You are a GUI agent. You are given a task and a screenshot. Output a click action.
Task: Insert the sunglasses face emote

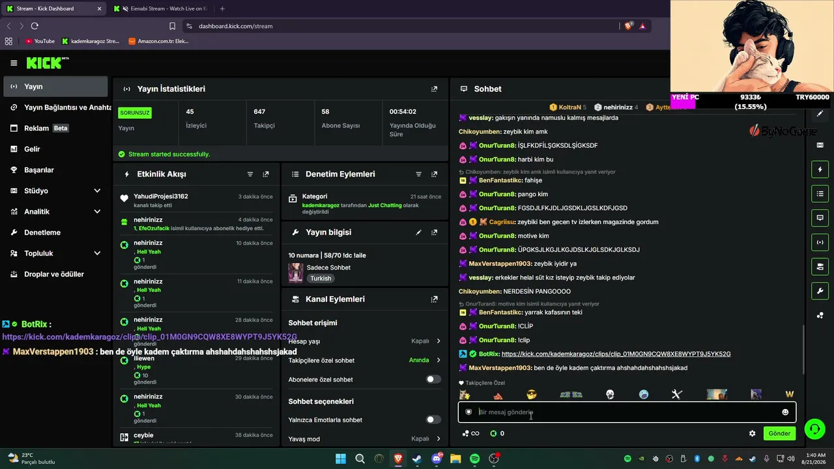[x=532, y=394]
